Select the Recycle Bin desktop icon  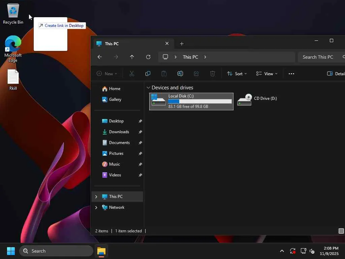pyautogui.click(x=13, y=13)
